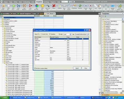Open the Reports ribbon tab
This screenshot has width=124, height=99.
pyautogui.click(x=53, y=2)
